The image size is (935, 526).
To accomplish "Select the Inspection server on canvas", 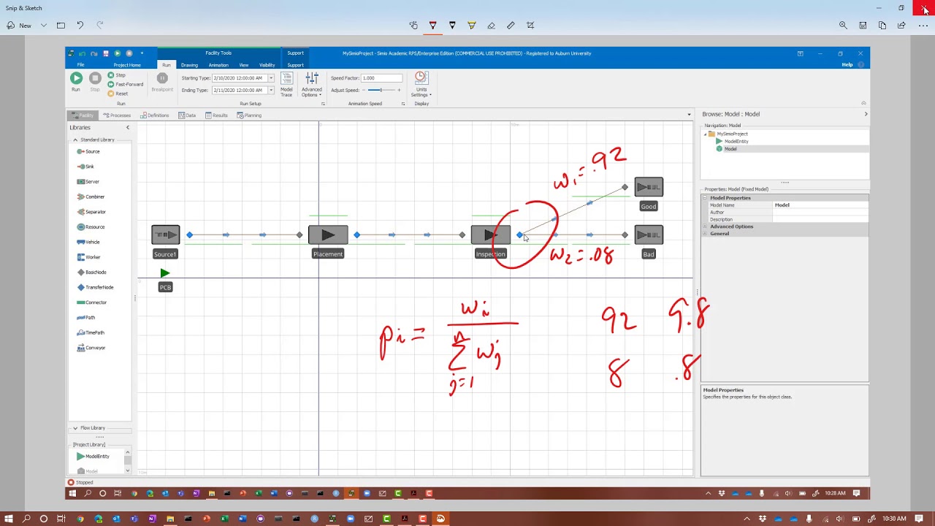I will [x=489, y=235].
